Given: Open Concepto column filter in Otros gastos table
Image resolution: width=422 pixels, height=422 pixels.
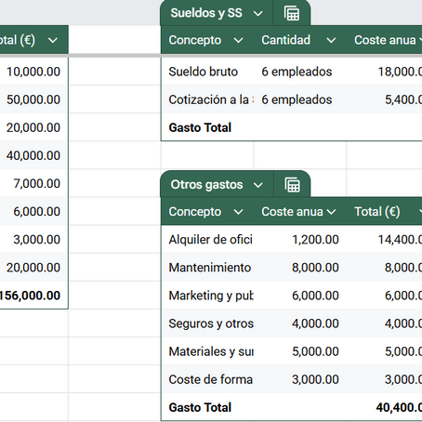Looking at the screenshot, I should pos(238,212).
